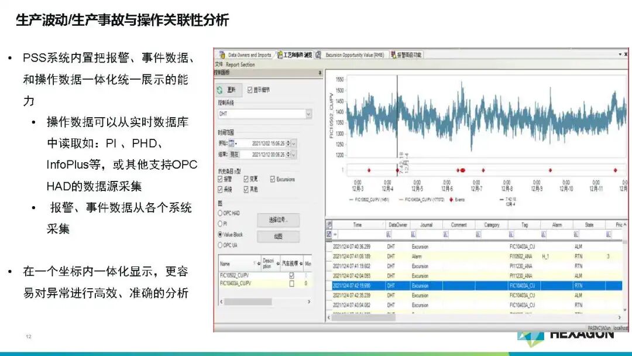Open the end time dropdown arrow
Image resolution: width=632 pixels, height=356 pixels.
pos(293,155)
